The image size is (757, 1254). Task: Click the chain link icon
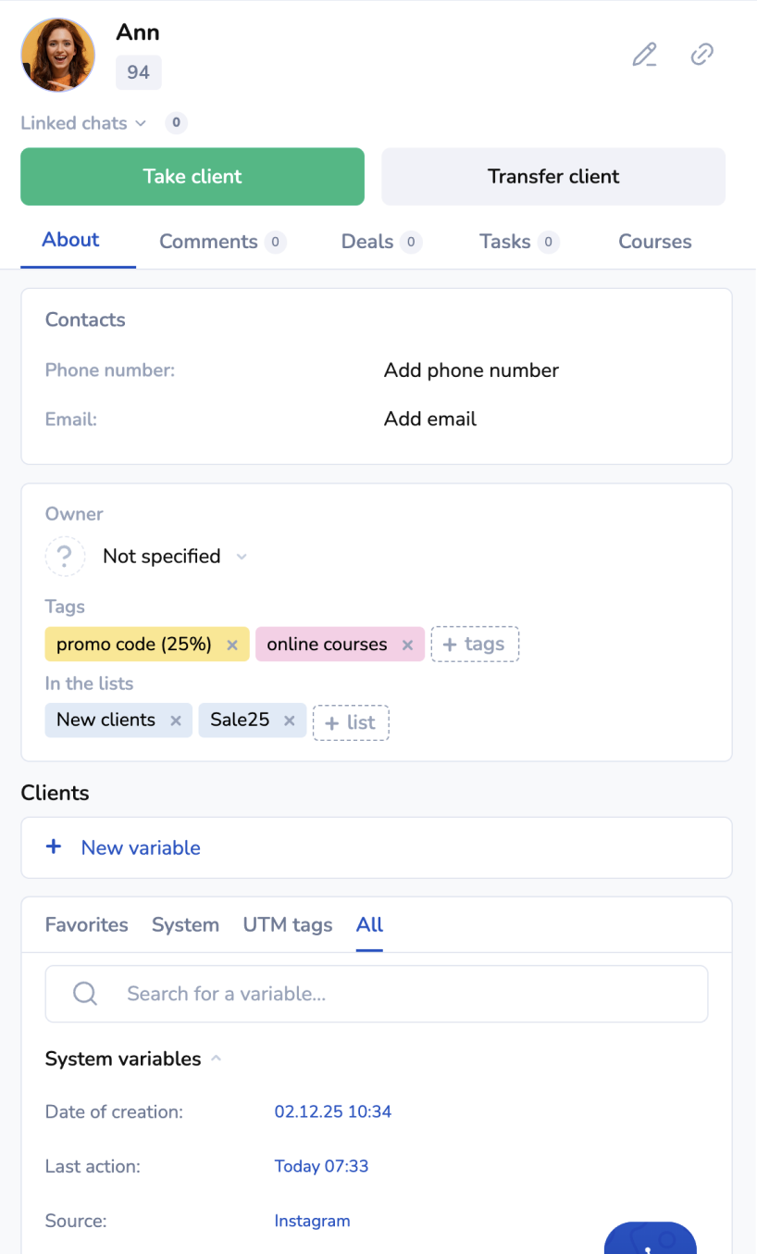coord(702,55)
